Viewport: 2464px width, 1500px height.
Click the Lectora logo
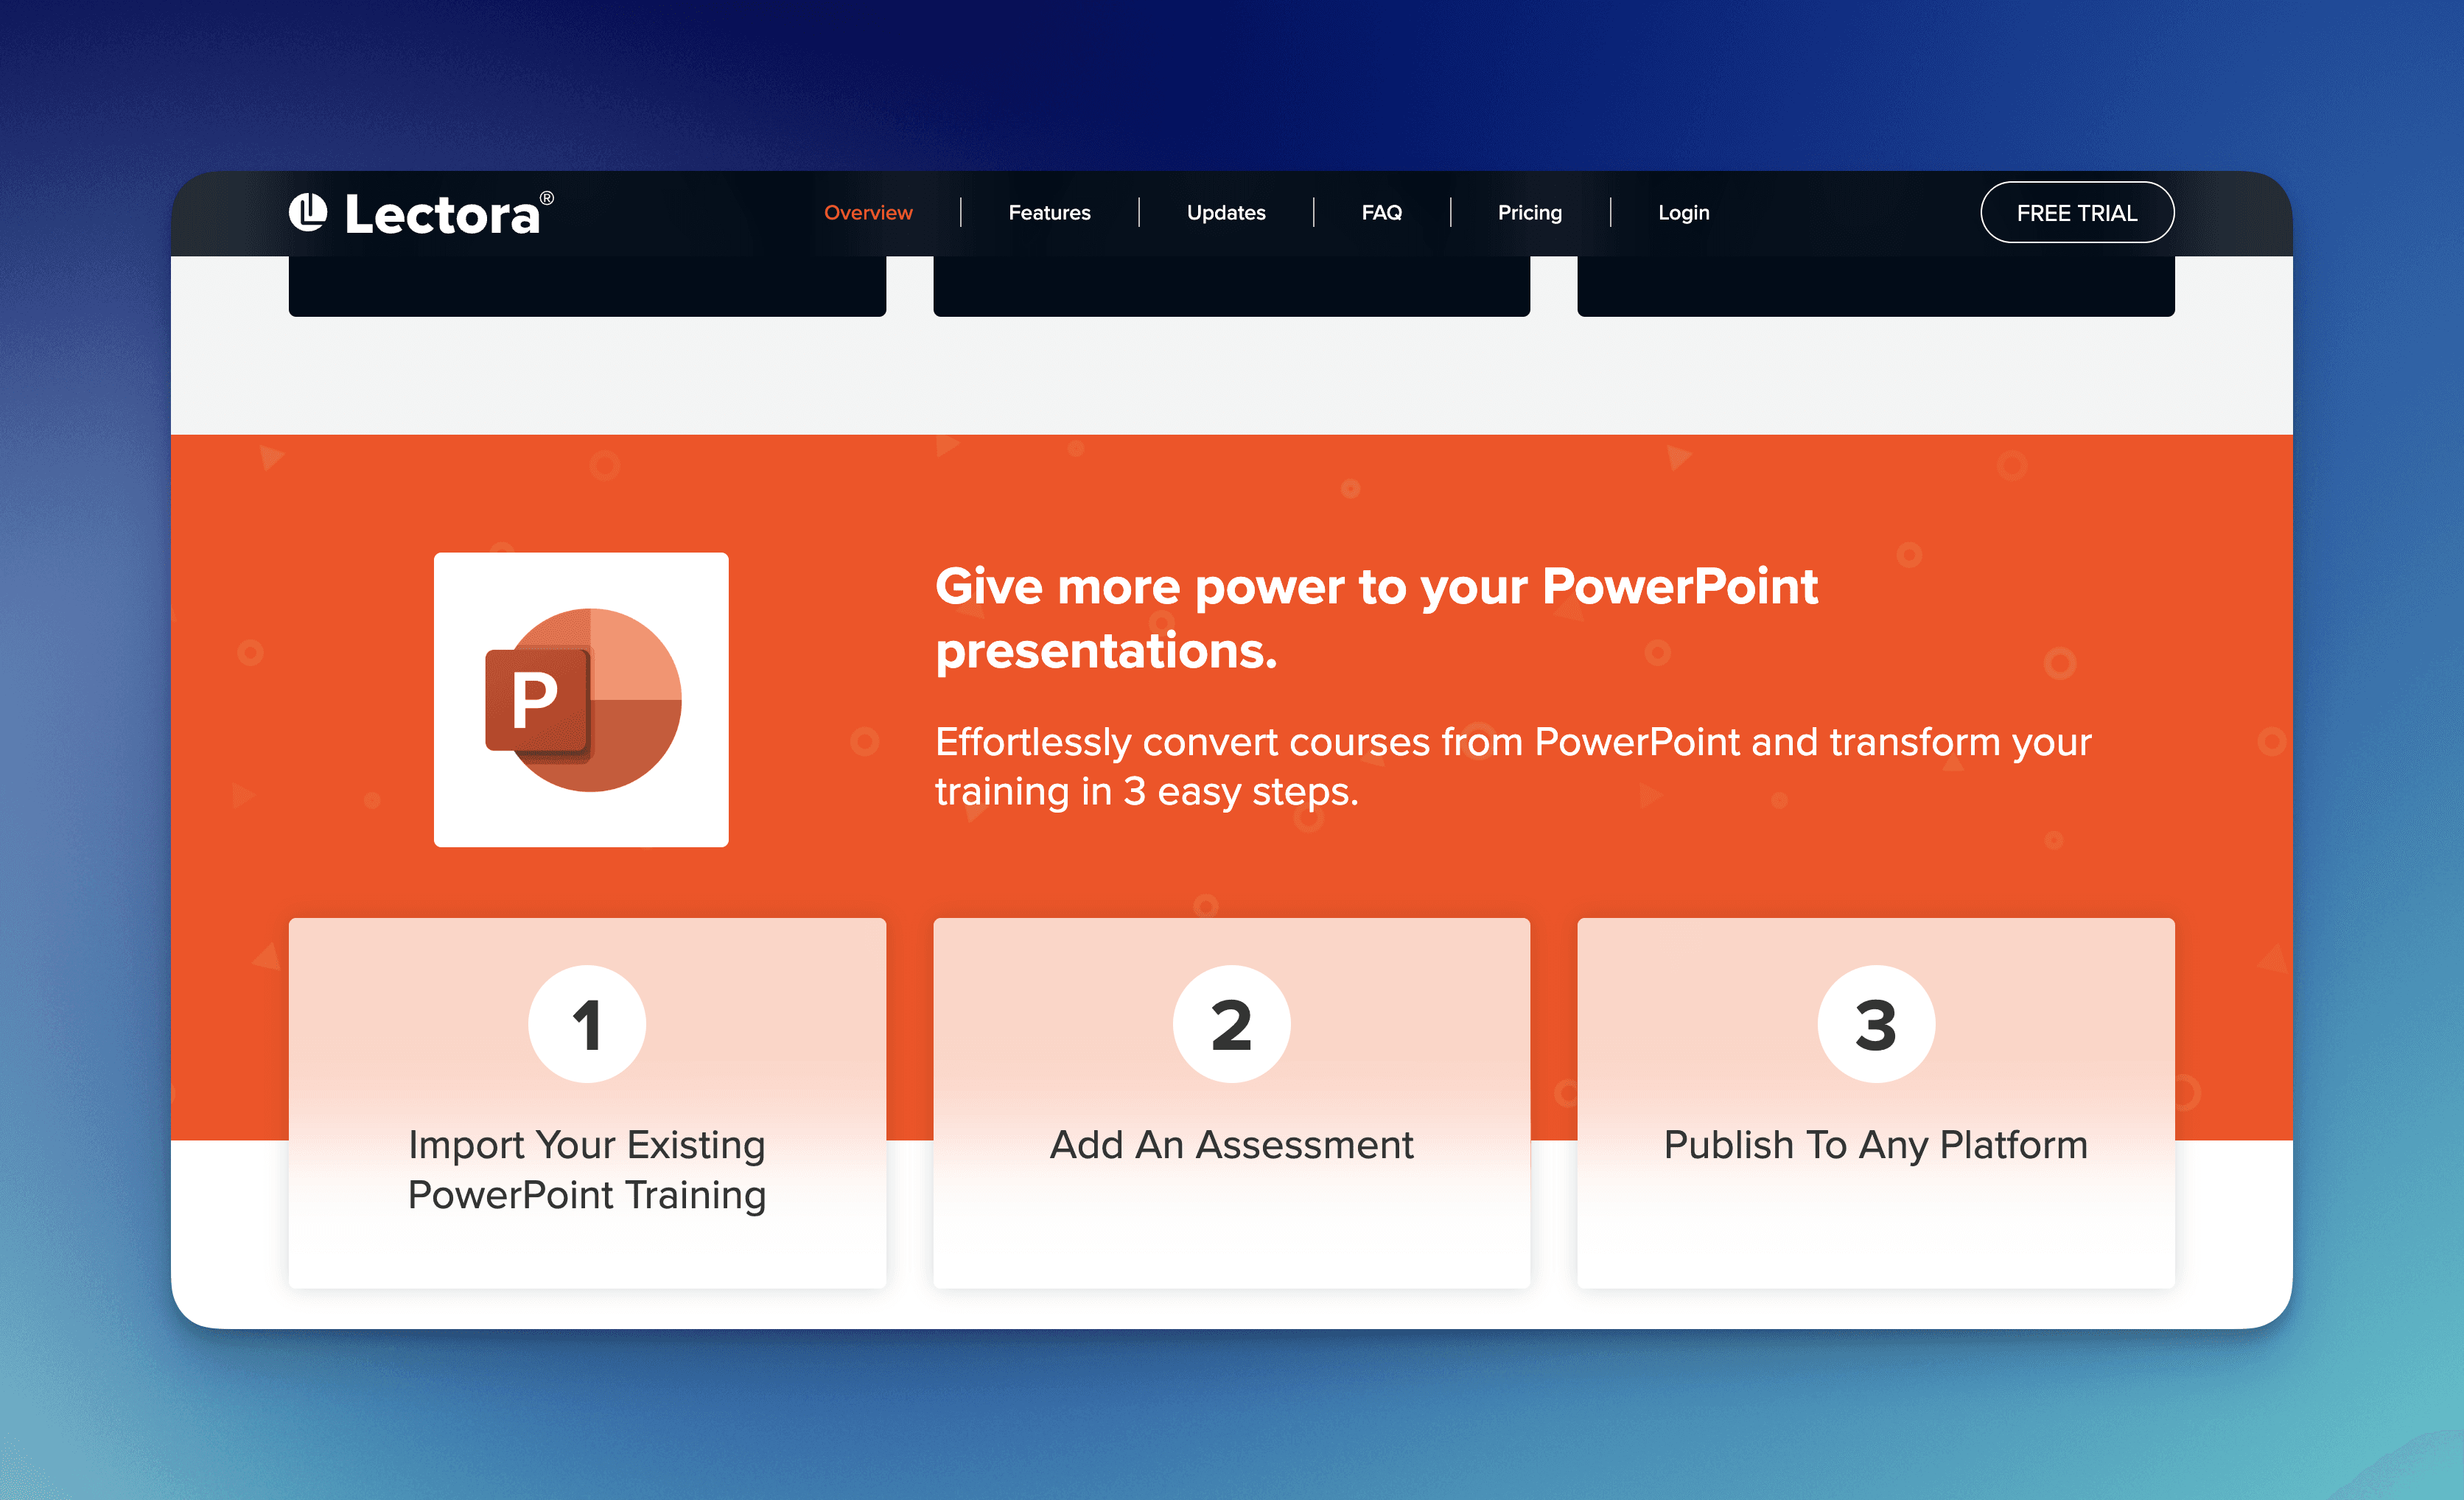421,213
